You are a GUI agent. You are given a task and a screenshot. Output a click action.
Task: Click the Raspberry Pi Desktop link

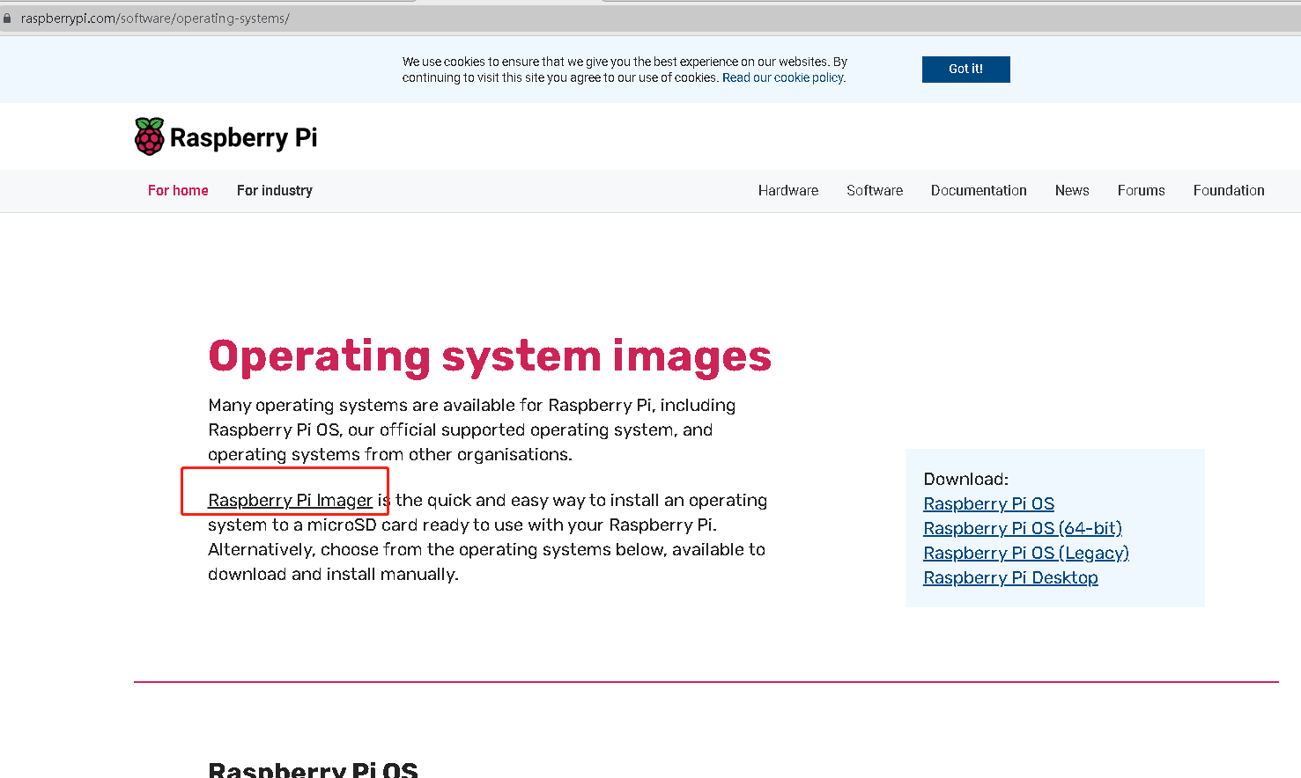[1010, 577]
